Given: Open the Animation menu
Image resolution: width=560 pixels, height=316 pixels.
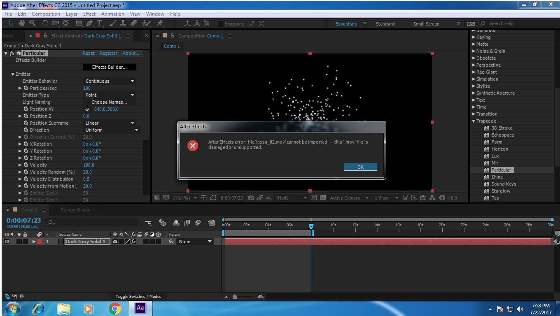Looking at the screenshot, I should pyautogui.click(x=113, y=14).
